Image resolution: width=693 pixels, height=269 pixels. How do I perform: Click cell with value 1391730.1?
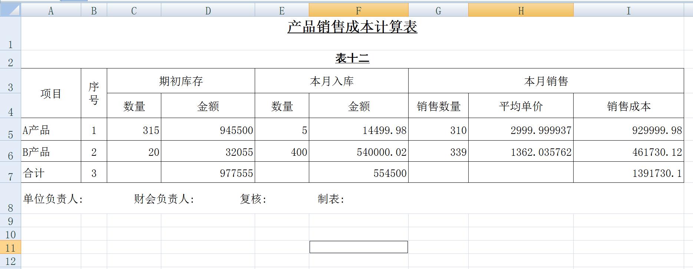pos(628,172)
